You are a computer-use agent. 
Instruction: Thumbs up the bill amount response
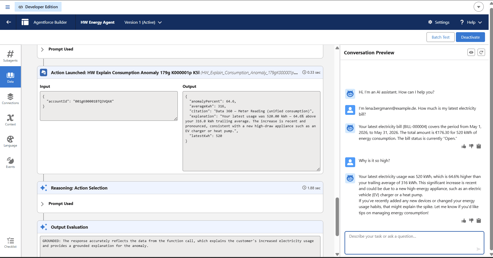click(x=464, y=146)
